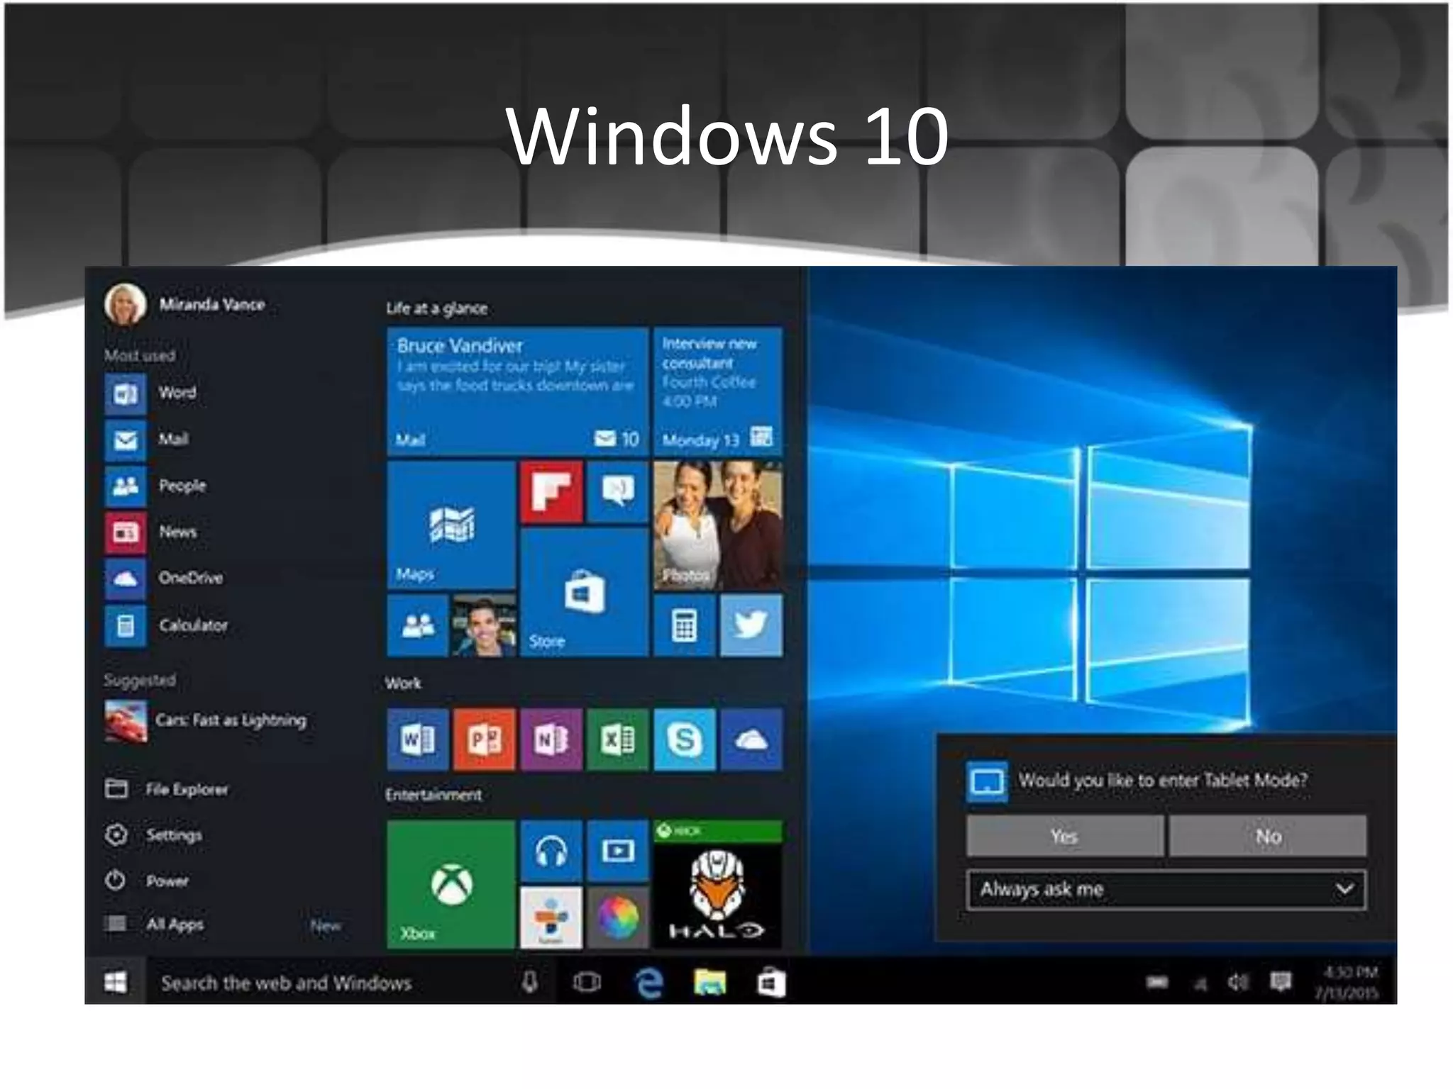
Task: Open Task View on the taskbar
Action: (x=587, y=982)
